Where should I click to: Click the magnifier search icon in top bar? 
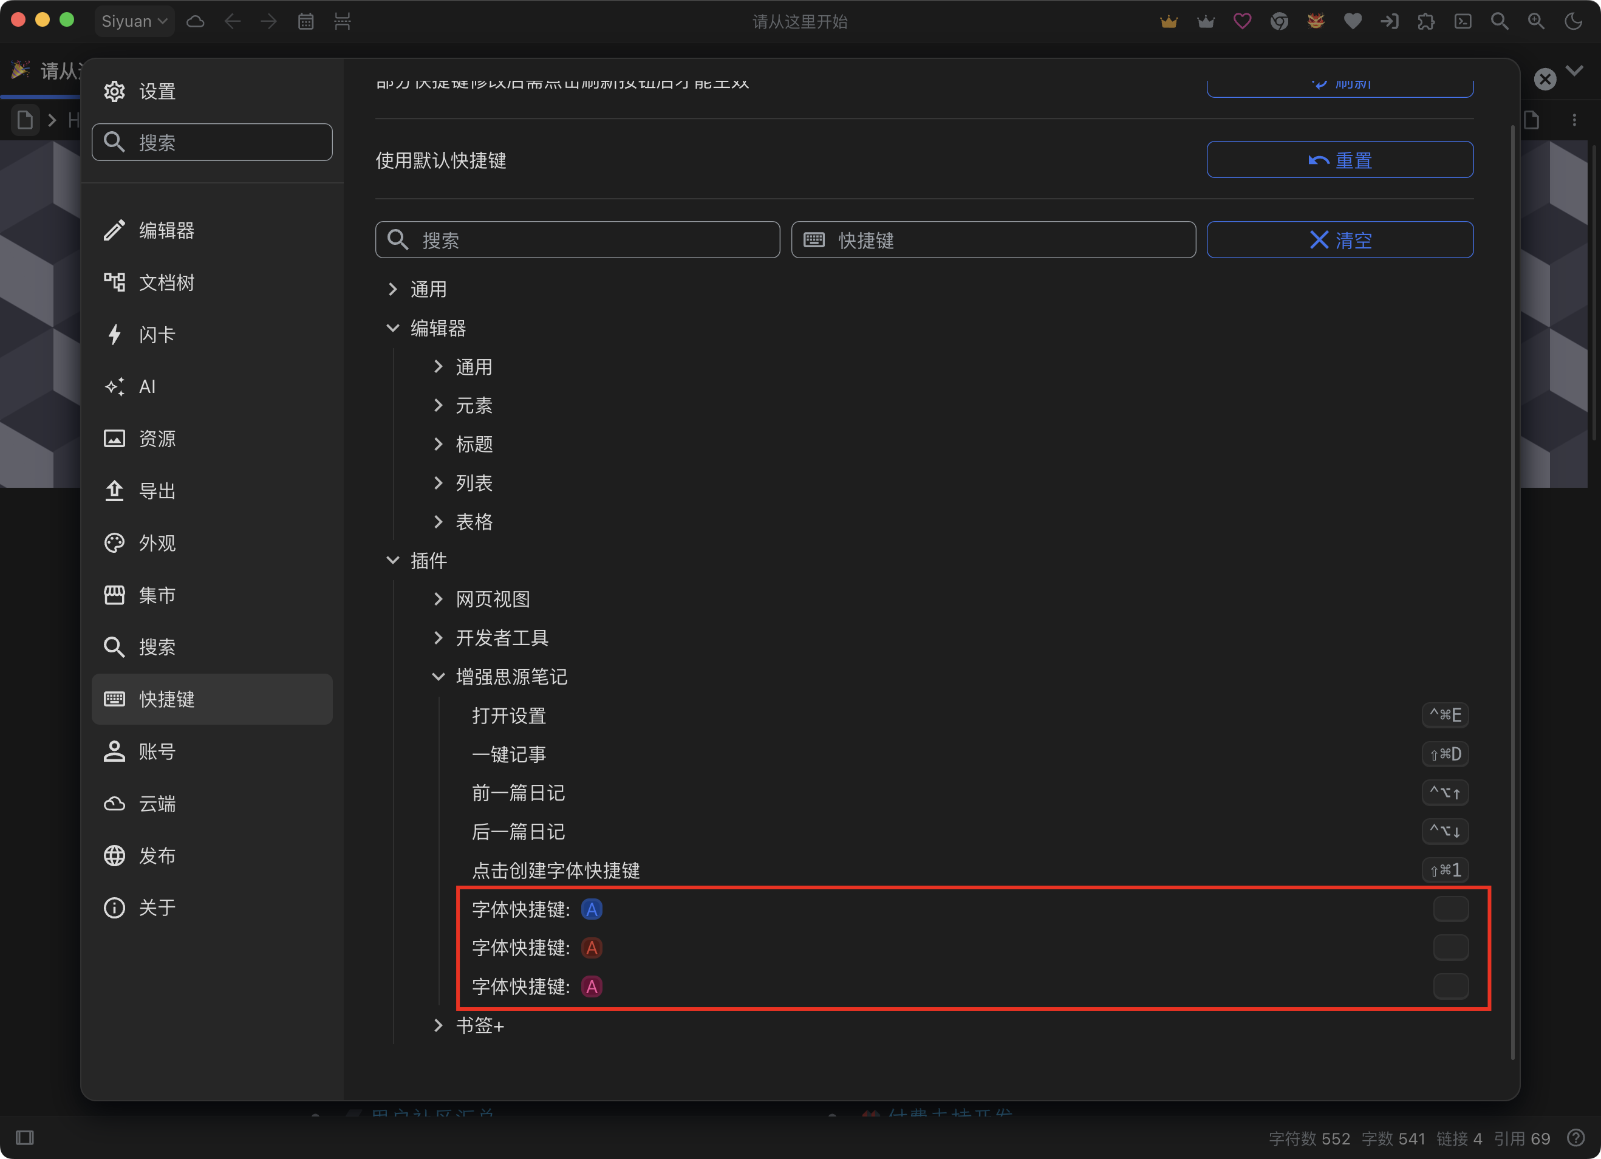pyautogui.click(x=1500, y=21)
